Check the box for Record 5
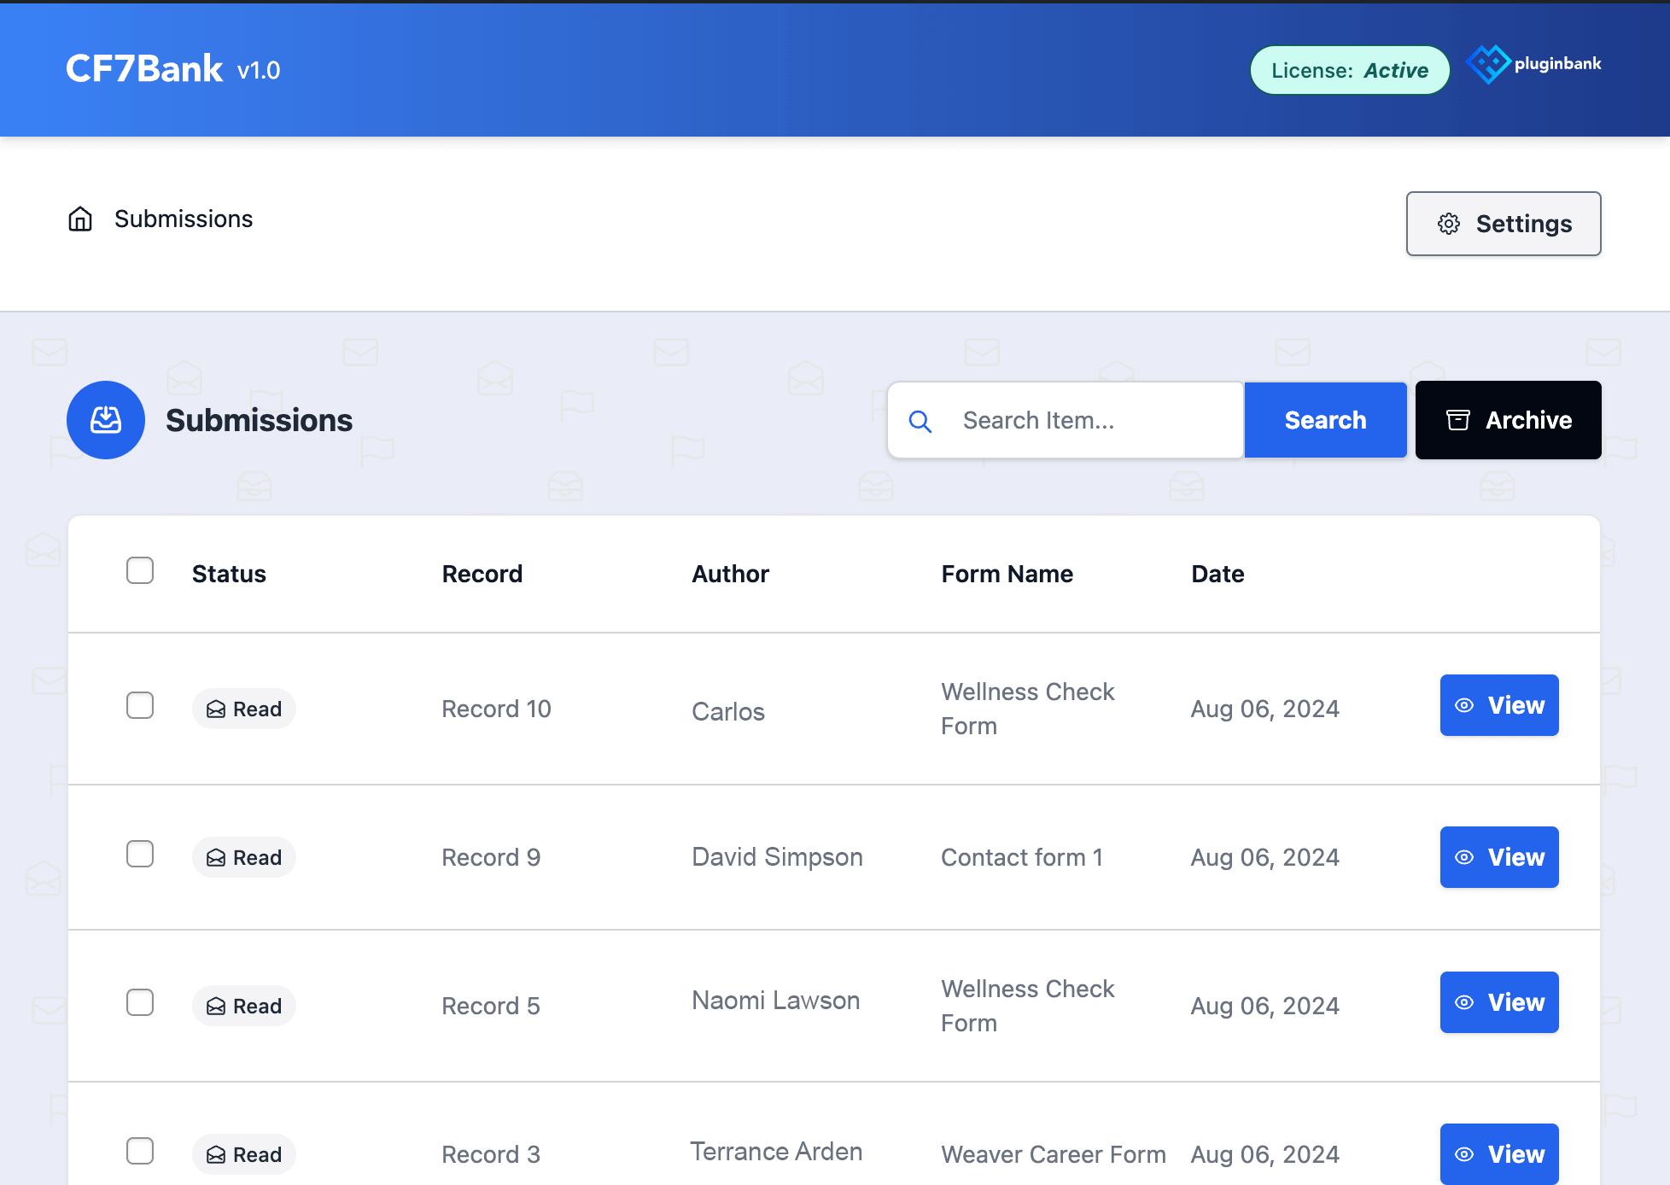 tap(140, 1002)
